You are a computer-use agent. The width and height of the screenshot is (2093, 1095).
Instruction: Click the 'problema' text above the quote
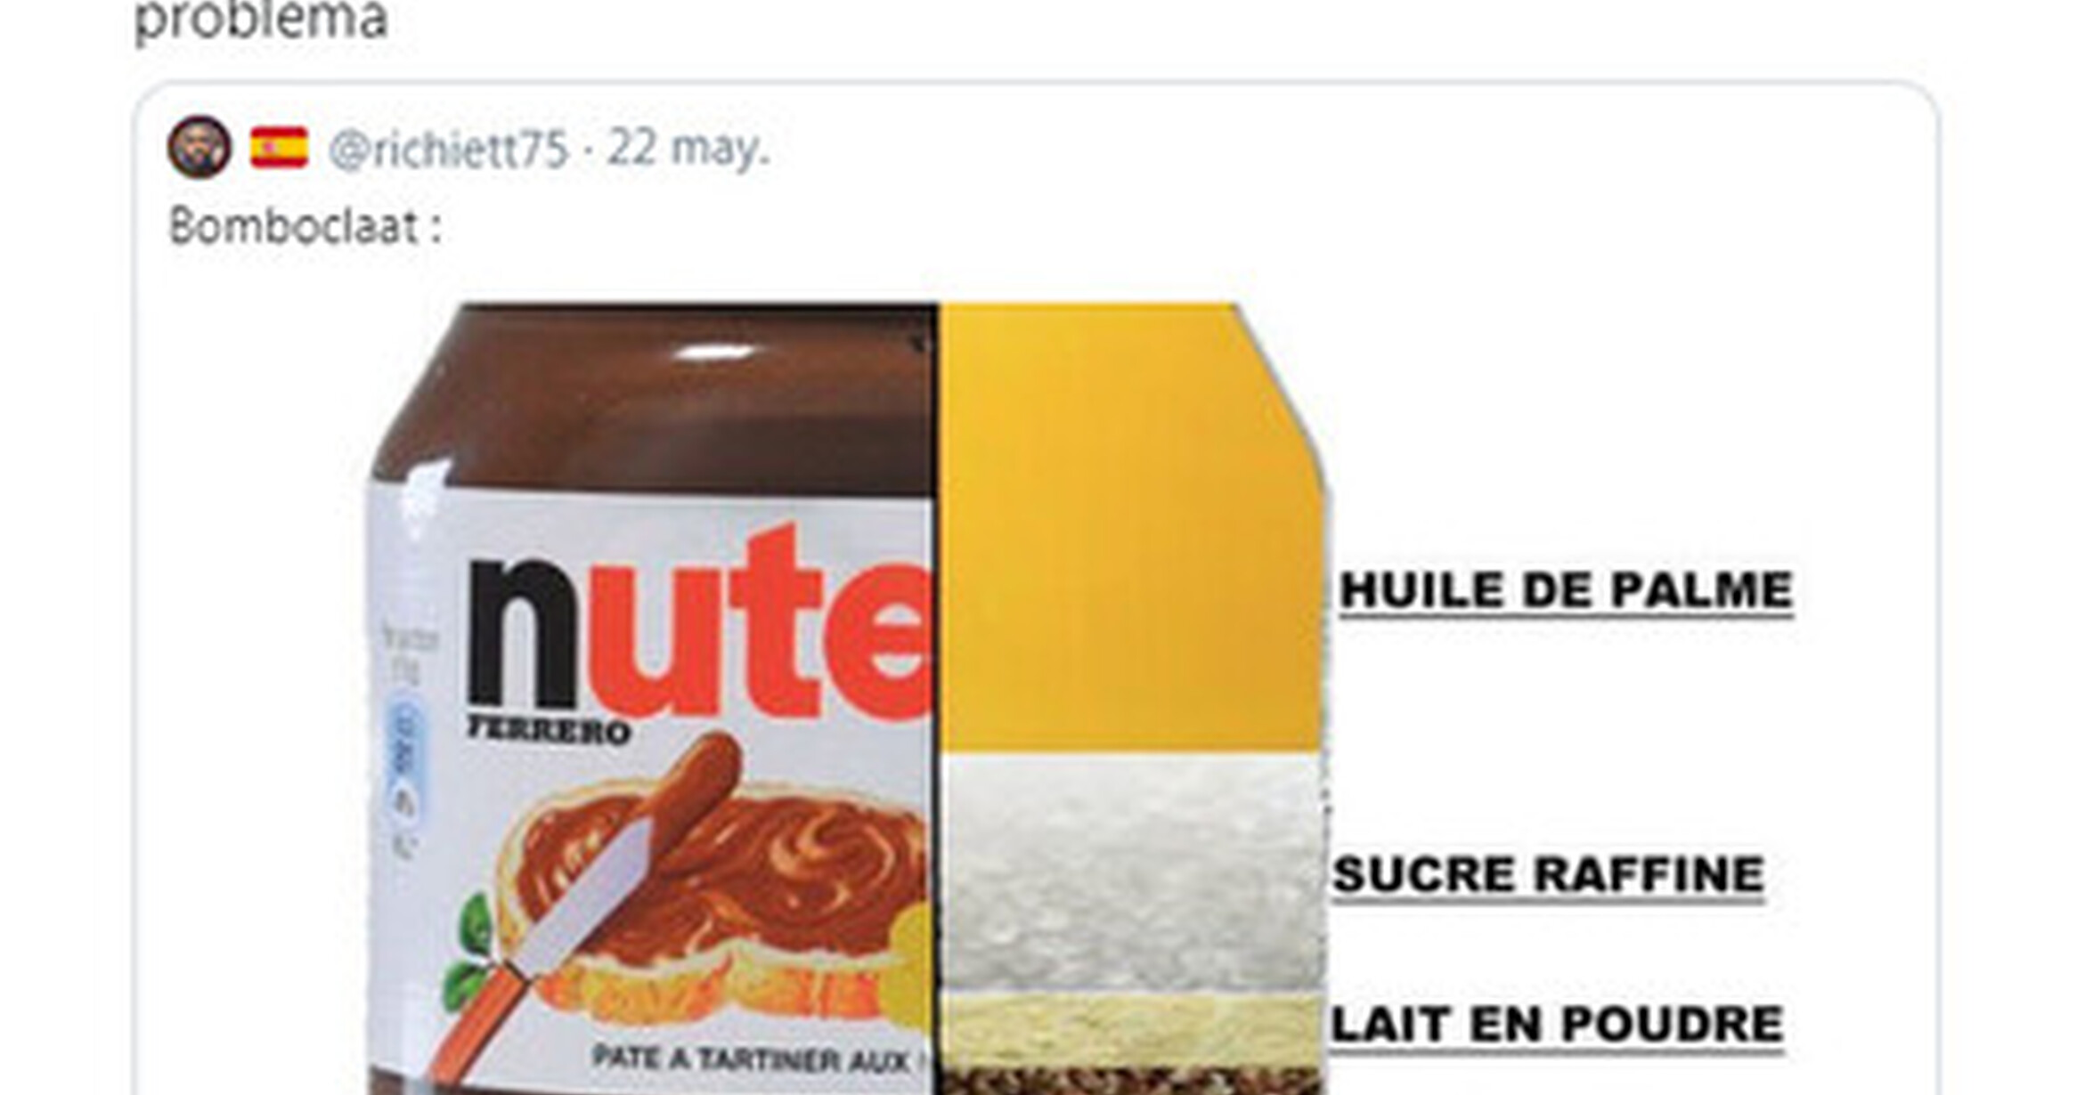(x=260, y=20)
